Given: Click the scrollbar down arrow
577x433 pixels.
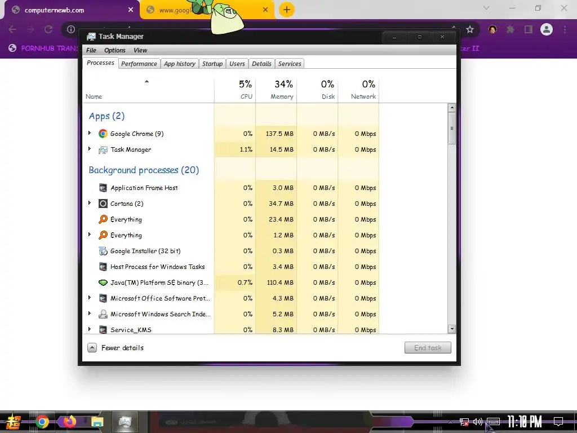Looking at the screenshot, I should point(452,329).
